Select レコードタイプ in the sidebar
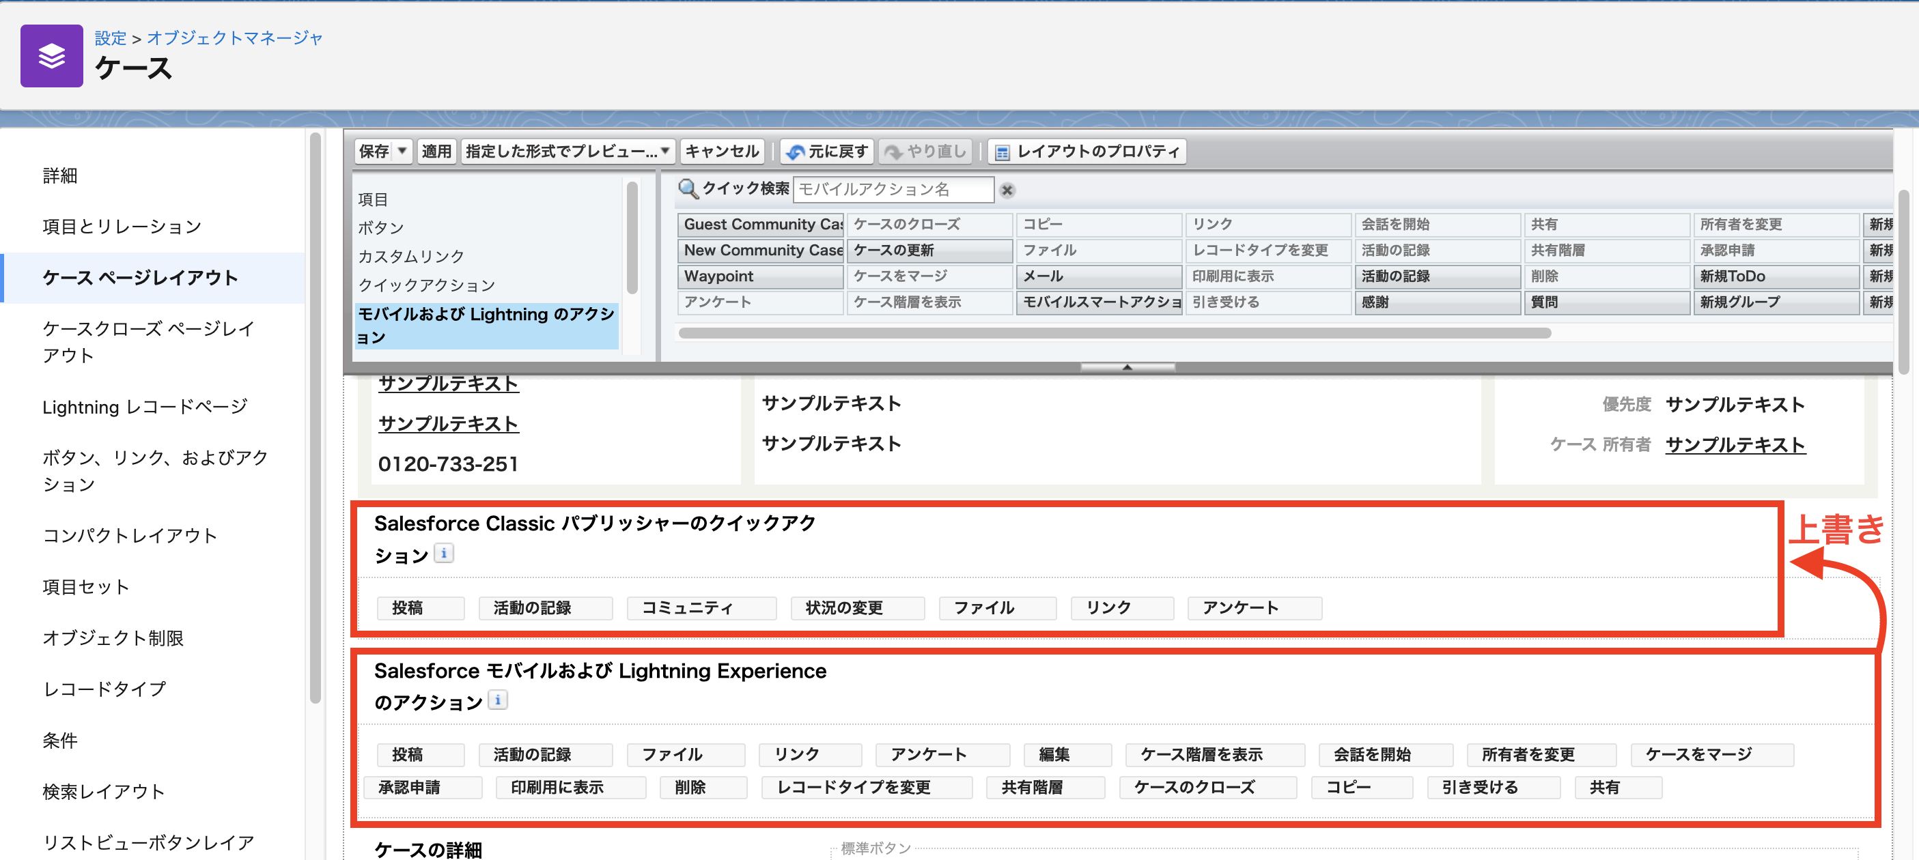This screenshot has height=860, width=1919. pos(104,689)
